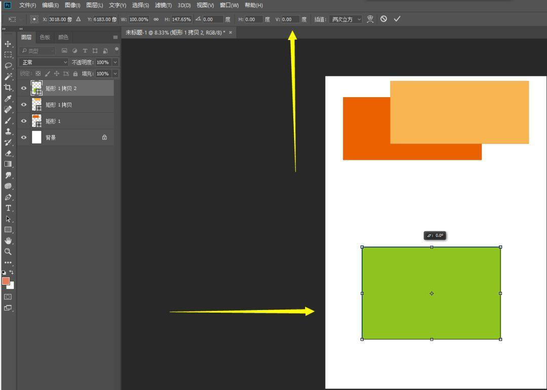The width and height of the screenshot is (547, 390).
Task: Switch to warp mode icon
Action: tap(370, 19)
